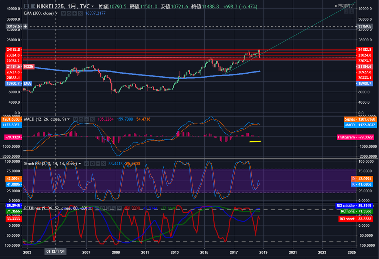Click the plus icon next to MACD
379x259 pixels.
pos(87,119)
